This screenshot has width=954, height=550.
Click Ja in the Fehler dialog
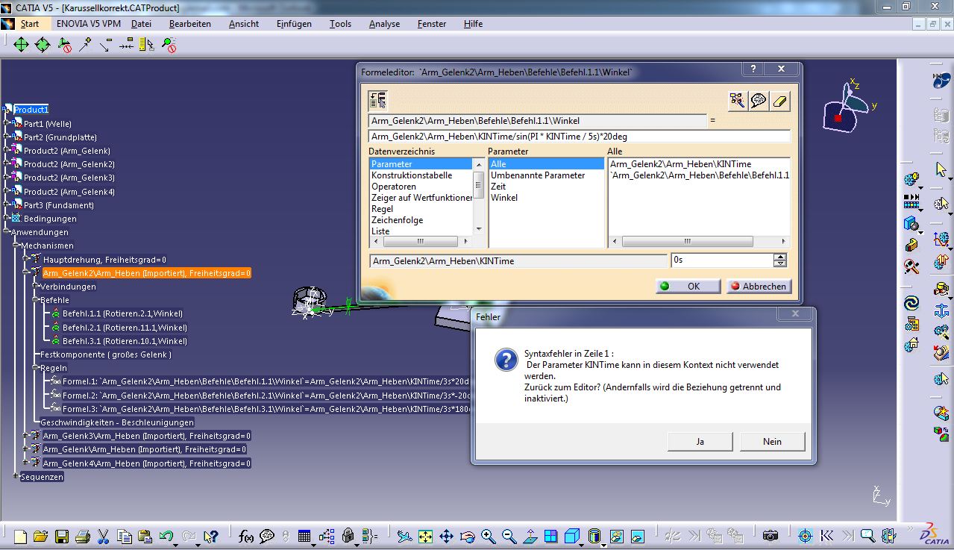700,442
